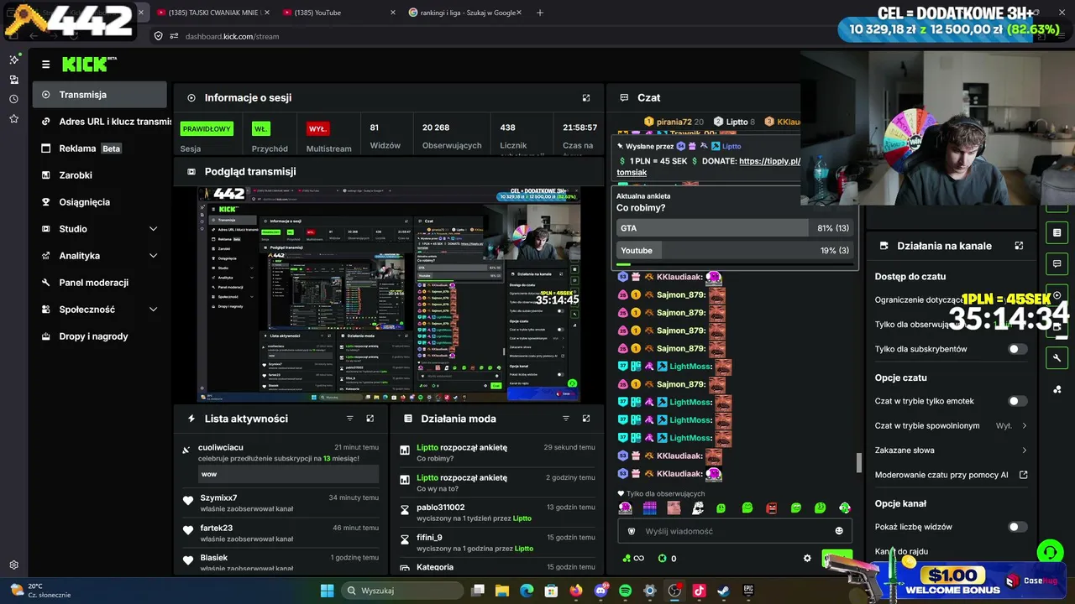Screen dimensions: 1075x604
Task: Open the emoji picker in chat input
Action: (839, 531)
